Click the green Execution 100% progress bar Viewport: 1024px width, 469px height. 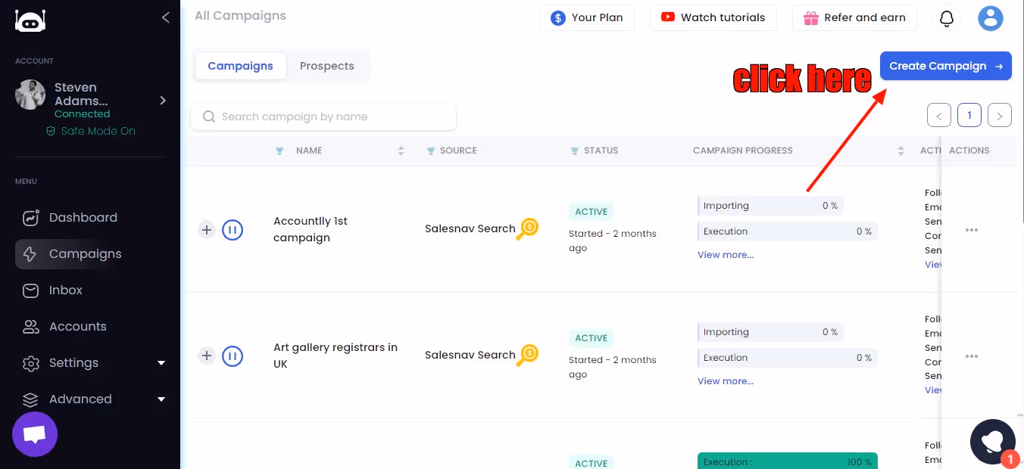click(x=788, y=461)
